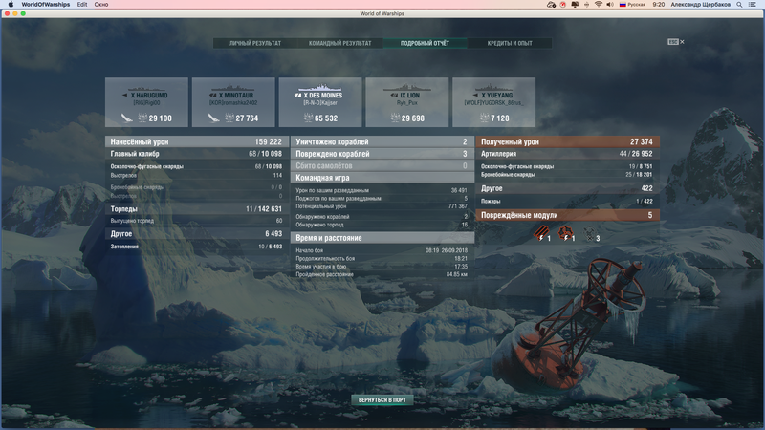Click the Пройденное расстояние row
Screen dimensions: 765x430
(382, 274)
